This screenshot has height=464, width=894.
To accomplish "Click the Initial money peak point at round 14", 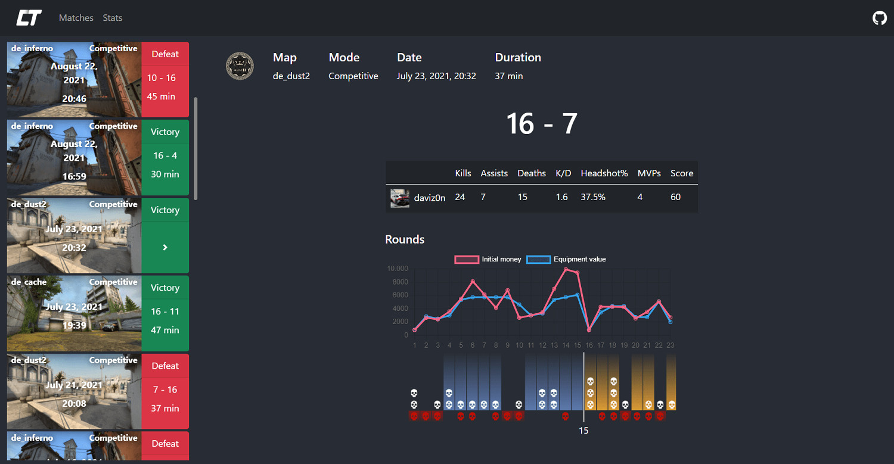I will click(566, 269).
